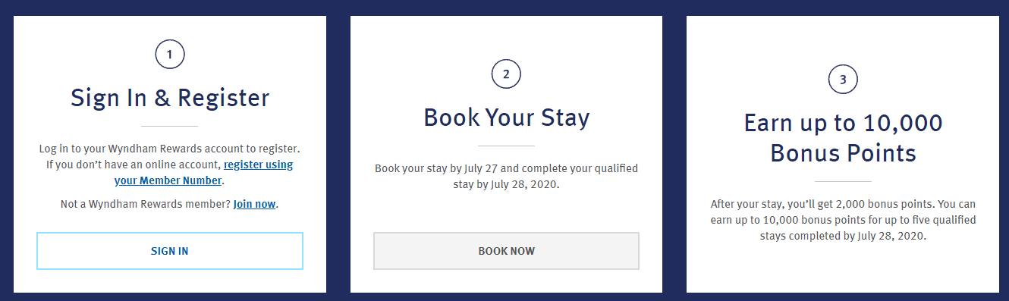This screenshot has height=301, width=1009.
Task: Click the step 2 circle icon
Action: pyautogui.click(x=506, y=74)
